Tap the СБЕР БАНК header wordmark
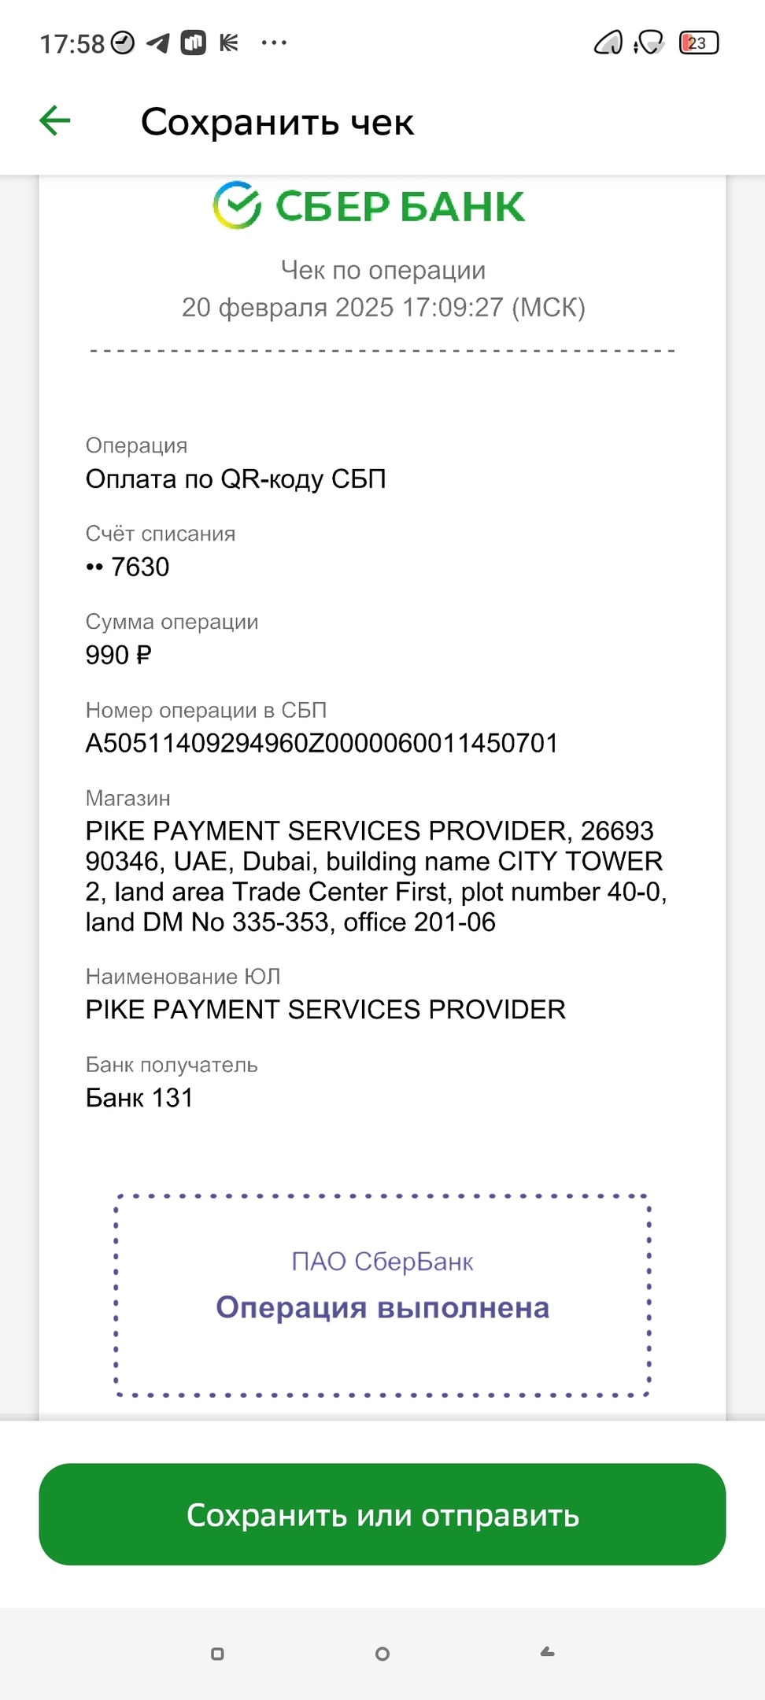The image size is (765, 1700). 400,206
